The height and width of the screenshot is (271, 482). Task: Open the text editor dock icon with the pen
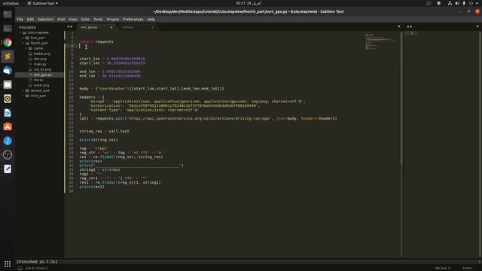tap(8, 169)
